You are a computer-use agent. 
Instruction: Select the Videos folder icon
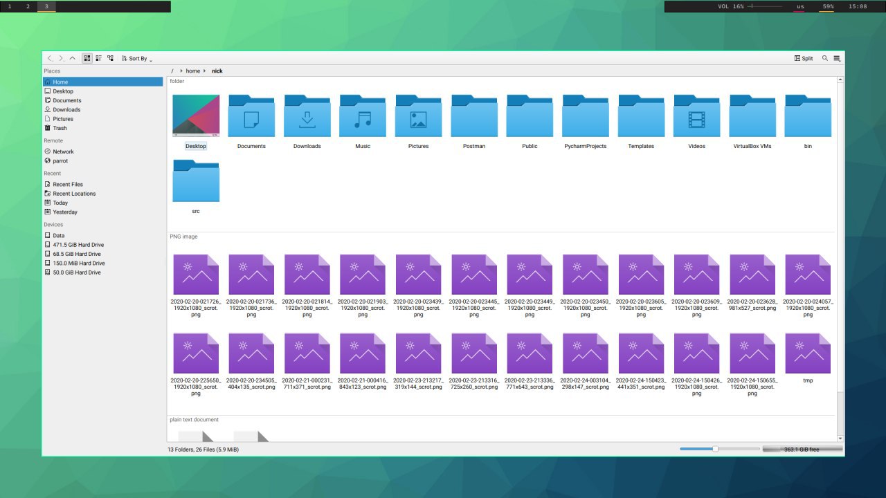click(696, 116)
